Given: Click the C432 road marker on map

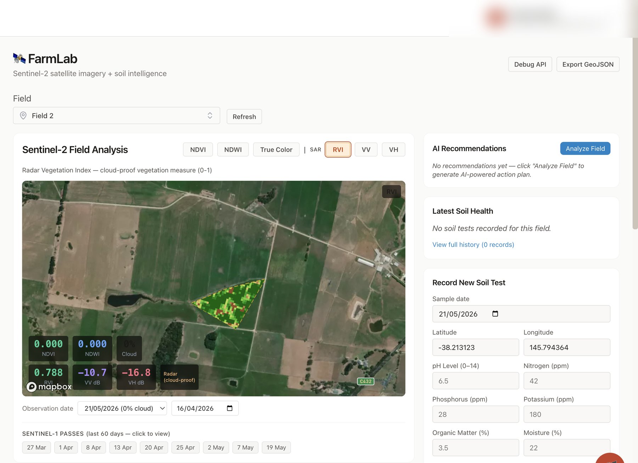Looking at the screenshot, I should (365, 381).
